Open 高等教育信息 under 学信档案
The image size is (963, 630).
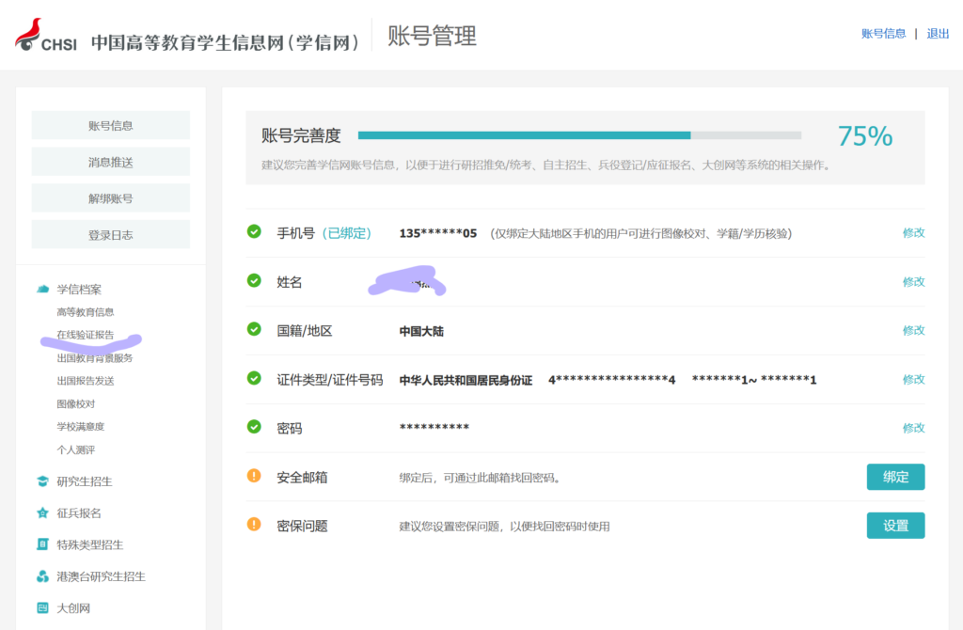(x=86, y=312)
